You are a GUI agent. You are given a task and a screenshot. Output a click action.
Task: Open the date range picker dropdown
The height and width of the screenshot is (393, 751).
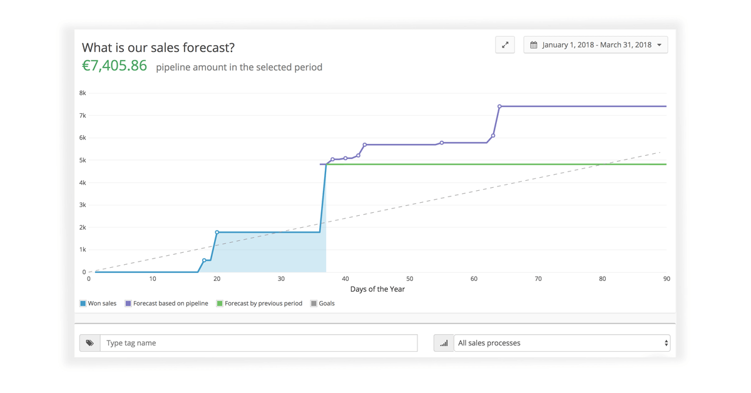pyautogui.click(x=596, y=45)
